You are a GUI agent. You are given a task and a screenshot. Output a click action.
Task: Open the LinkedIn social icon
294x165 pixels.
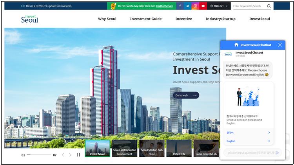point(188,6)
